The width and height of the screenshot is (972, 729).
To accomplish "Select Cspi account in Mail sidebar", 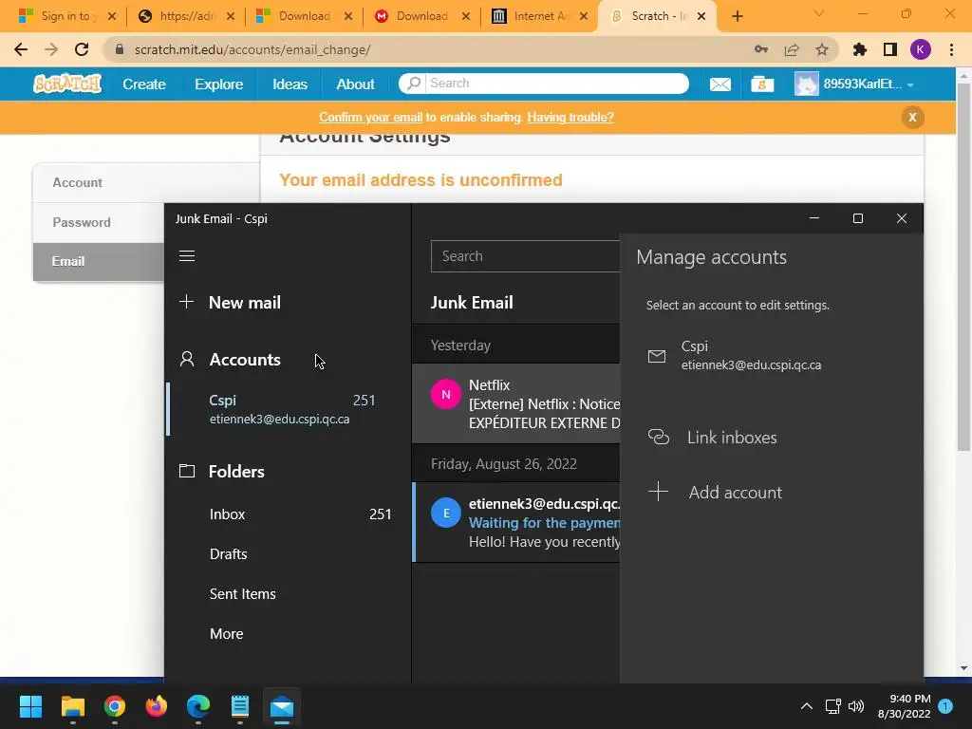I will click(289, 409).
